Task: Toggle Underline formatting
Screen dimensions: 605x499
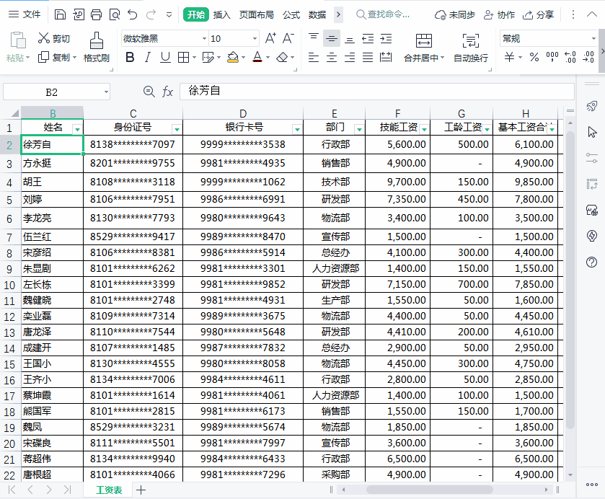Action: 166,58
